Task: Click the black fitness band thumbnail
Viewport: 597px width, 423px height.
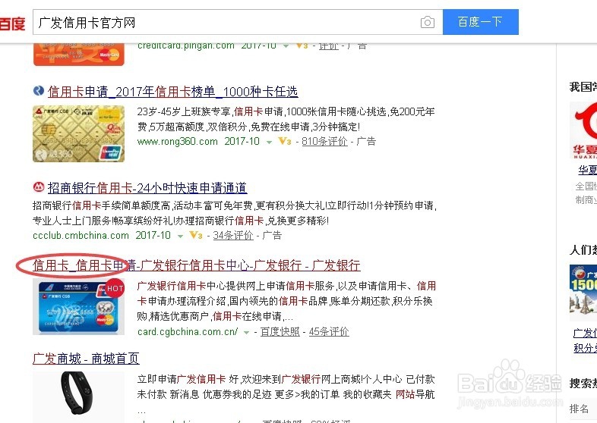Action: [x=78, y=395]
